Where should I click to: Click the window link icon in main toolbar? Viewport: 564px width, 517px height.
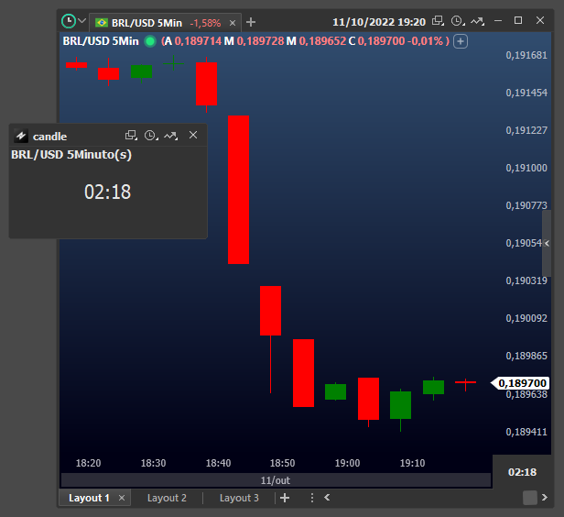(438, 21)
